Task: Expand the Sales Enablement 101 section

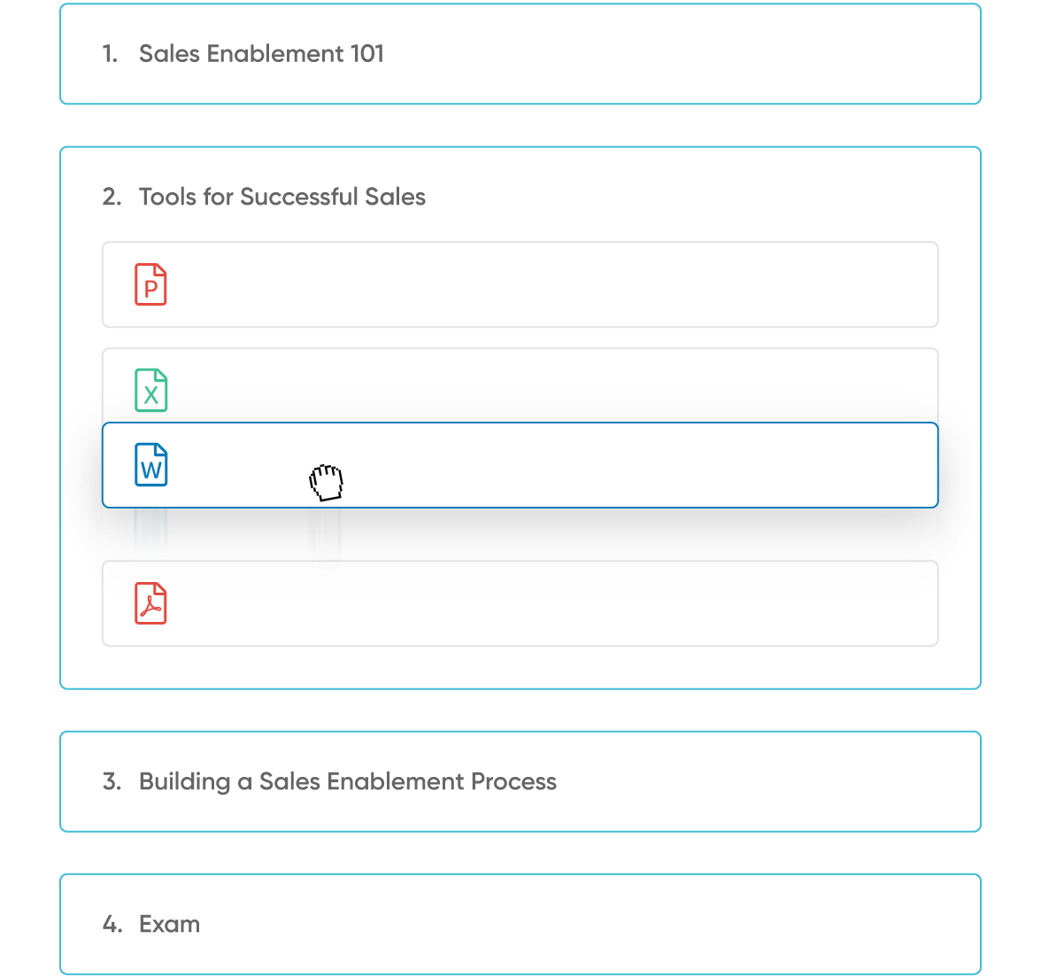Action: tap(261, 54)
